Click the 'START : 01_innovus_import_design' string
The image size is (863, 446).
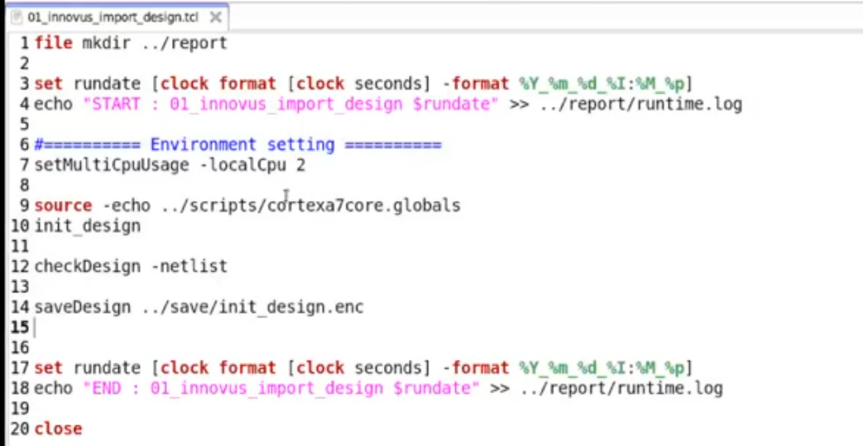click(290, 104)
